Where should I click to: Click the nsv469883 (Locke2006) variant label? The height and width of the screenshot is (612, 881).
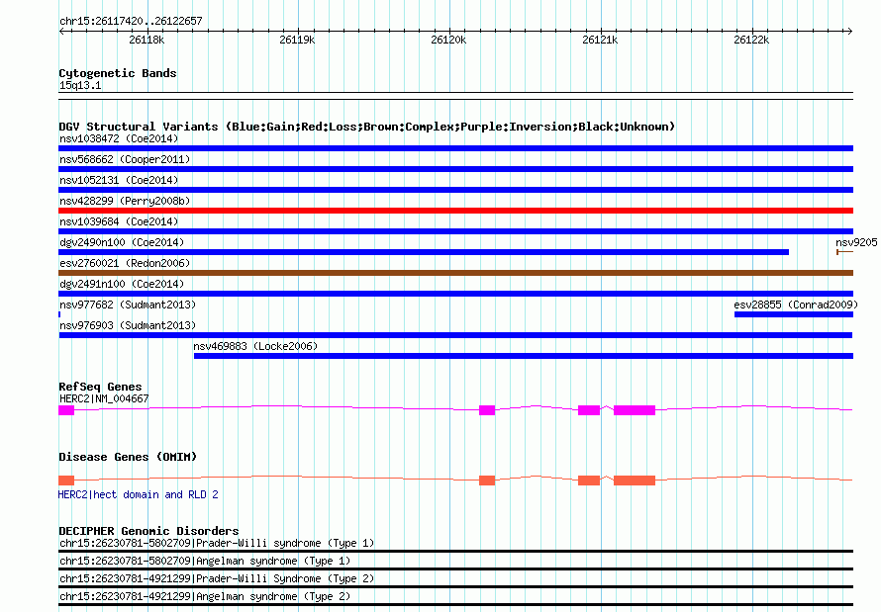click(255, 346)
